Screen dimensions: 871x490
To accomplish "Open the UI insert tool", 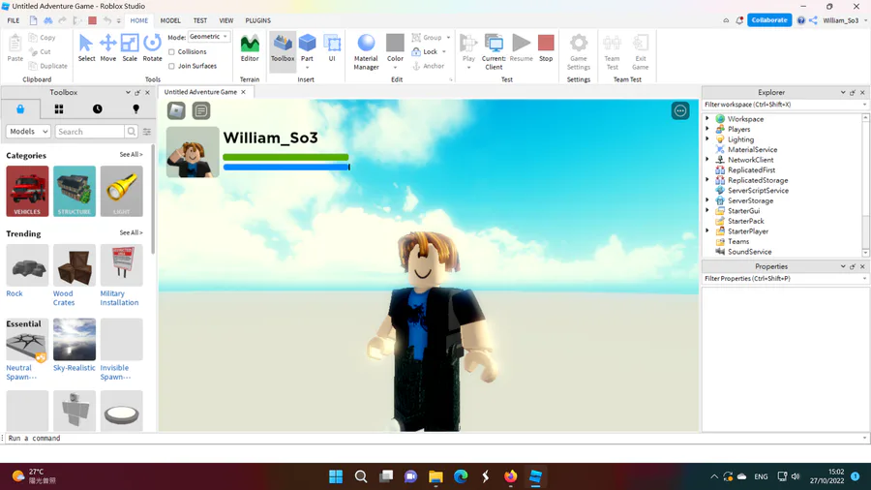I will [x=332, y=47].
